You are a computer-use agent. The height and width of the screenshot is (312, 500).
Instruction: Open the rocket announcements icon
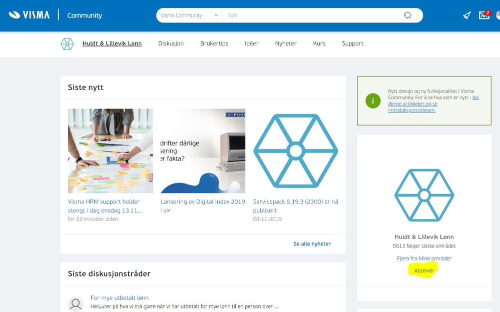coord(467,15)
